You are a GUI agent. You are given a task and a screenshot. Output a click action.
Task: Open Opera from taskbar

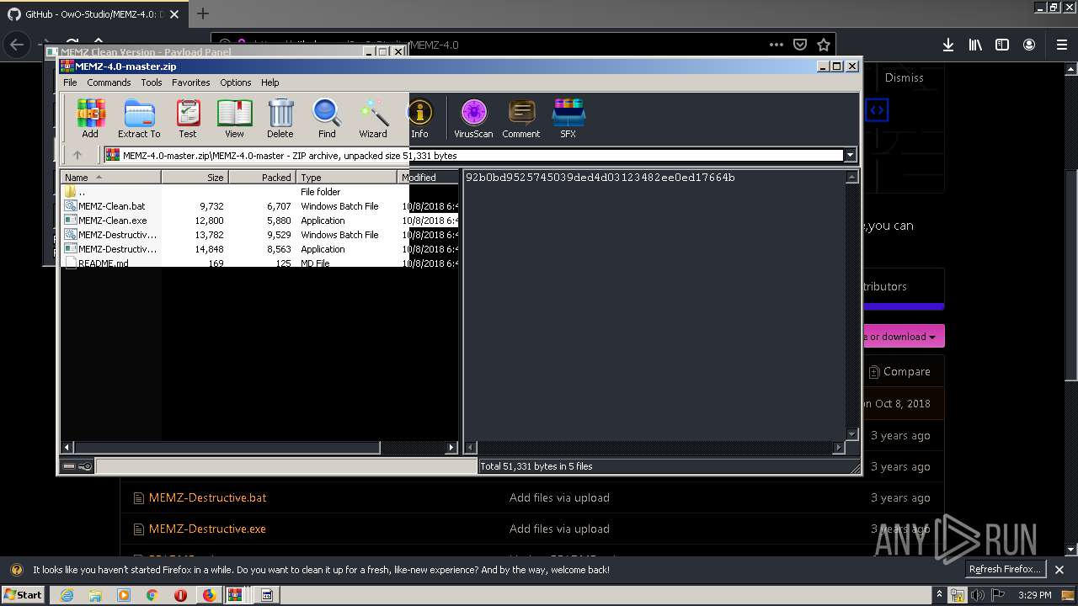(x=180, y=595)
